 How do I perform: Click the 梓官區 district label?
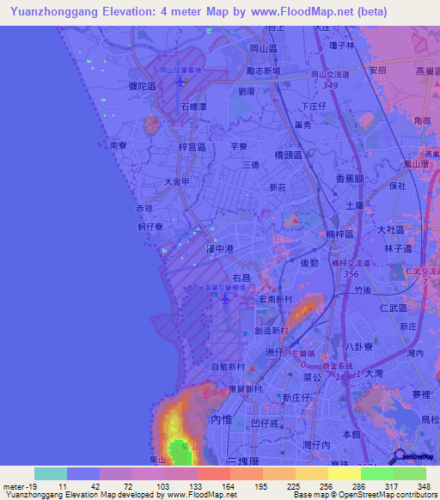coord(192,147)
